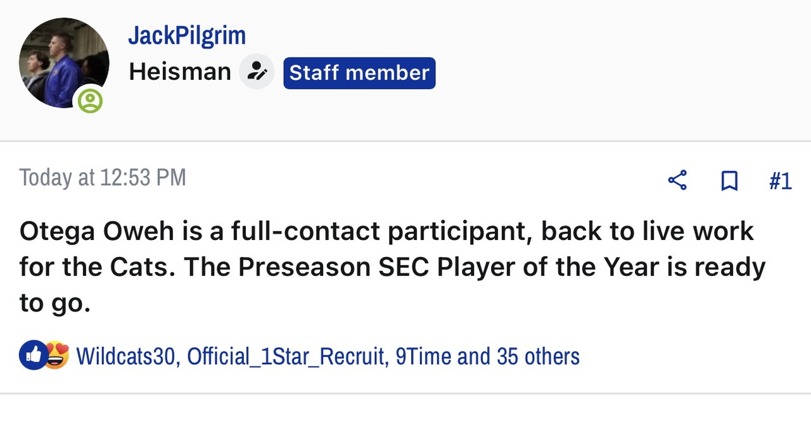Screen dimensions: 811x421
Task: Click the pencil author icon beside Heisman
Action: (x=257, y=72)
